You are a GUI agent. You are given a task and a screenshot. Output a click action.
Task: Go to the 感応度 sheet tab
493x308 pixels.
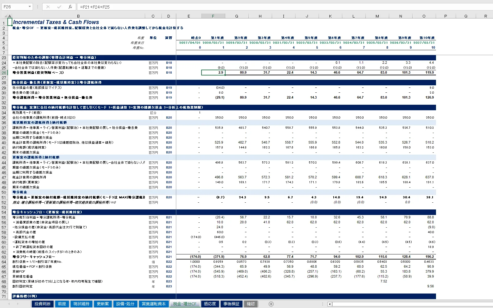(210, 304)
